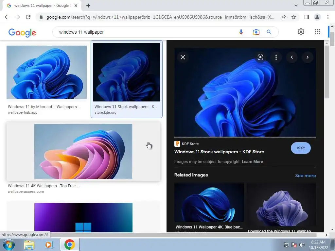This screenshot has height=251, width=335.
Task: Open the Chrome profile avatar
Action: click(x=317, y=17)
